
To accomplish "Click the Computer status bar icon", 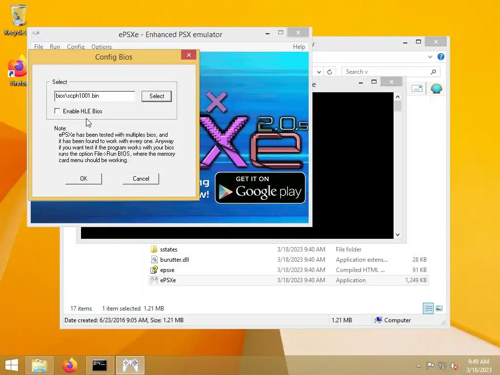I will (x=378, y=320).
